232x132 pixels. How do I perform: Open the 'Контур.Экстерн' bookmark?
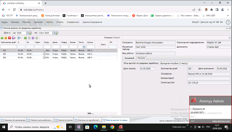tap(51, 16)
